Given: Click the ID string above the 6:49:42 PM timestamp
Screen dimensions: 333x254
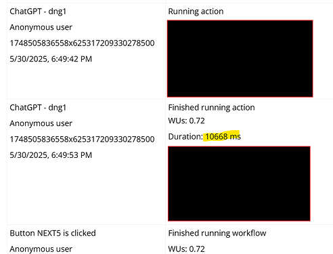Looking at the screenshot, I should tap(82, 43).
